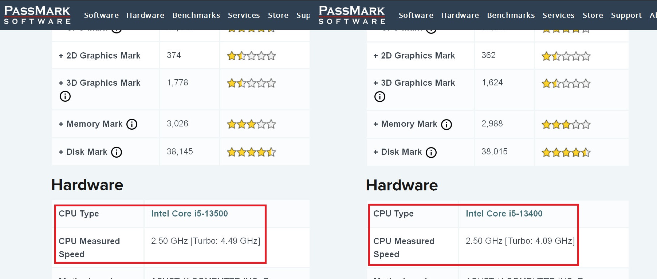Image resolution: width=657 pixels, height=279 pixels.
Task: Click Disk Mark star rating, right page
Action: 566,152
